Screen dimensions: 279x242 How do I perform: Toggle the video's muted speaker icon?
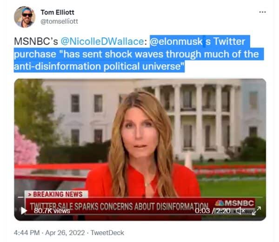point(240,211)
